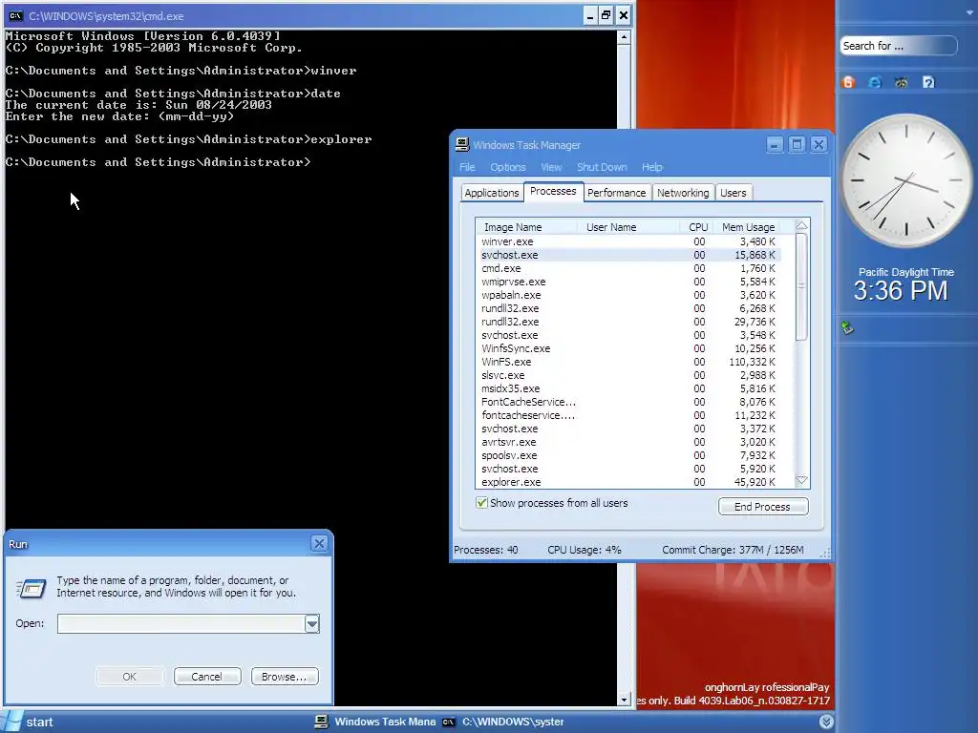Open the start menu via start text
This screenshot has width=978, height=733.
39,722
